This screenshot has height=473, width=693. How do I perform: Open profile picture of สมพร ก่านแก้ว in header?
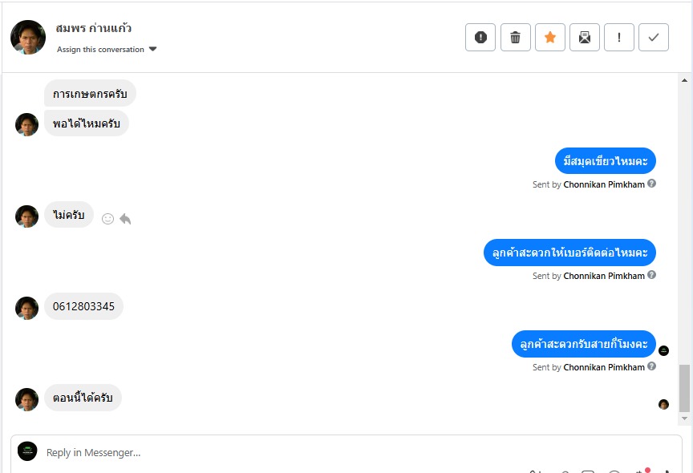(28, 37)
